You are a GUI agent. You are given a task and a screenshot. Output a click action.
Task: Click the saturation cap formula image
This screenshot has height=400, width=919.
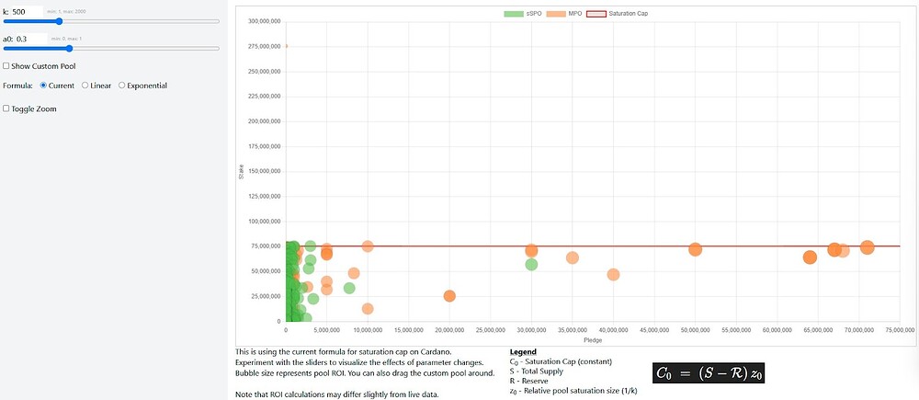[709, 373]
